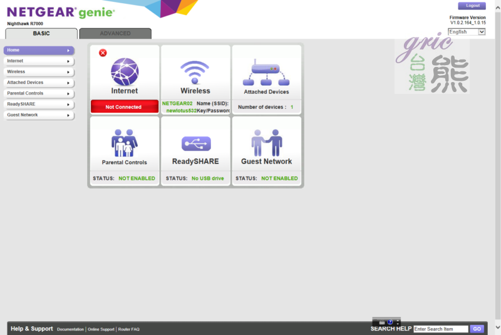Open the Online Support link
501x335 pixels.
[x=101, y=329]
